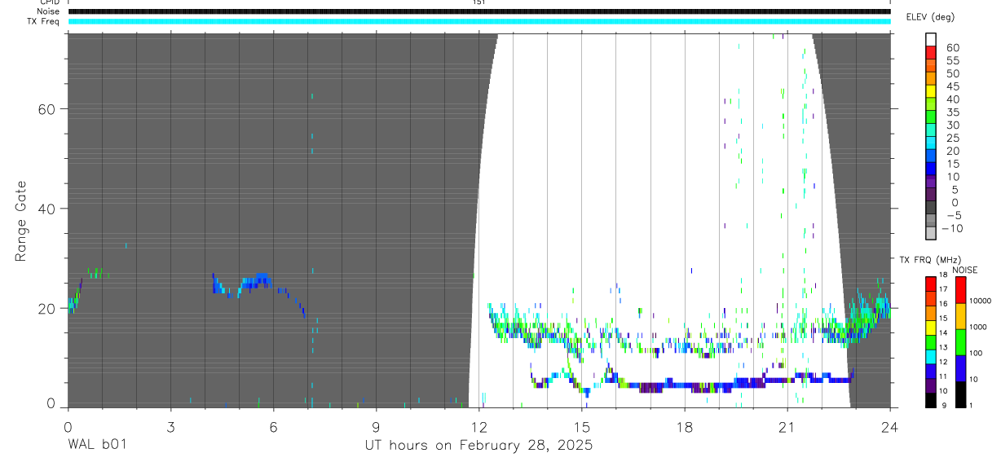Click the x-axis tick label '24'

click(x=890, y=426)
